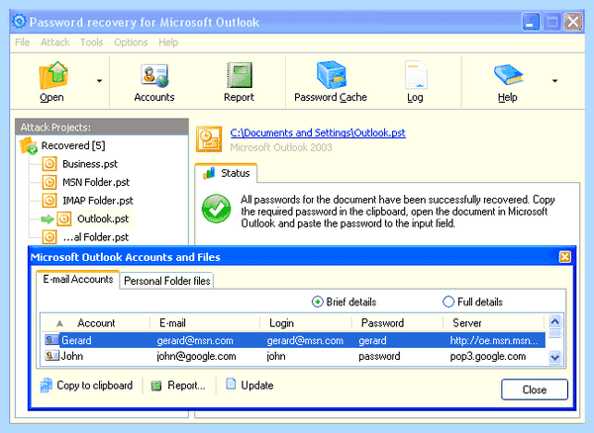Open the Tools menu
The width and height of the screenshot is (594, 433).
click(x=91, y=43)
